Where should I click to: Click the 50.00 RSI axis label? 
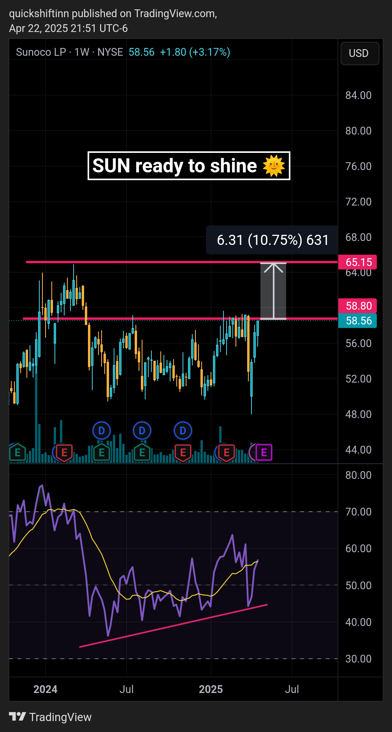click(359, 585)
